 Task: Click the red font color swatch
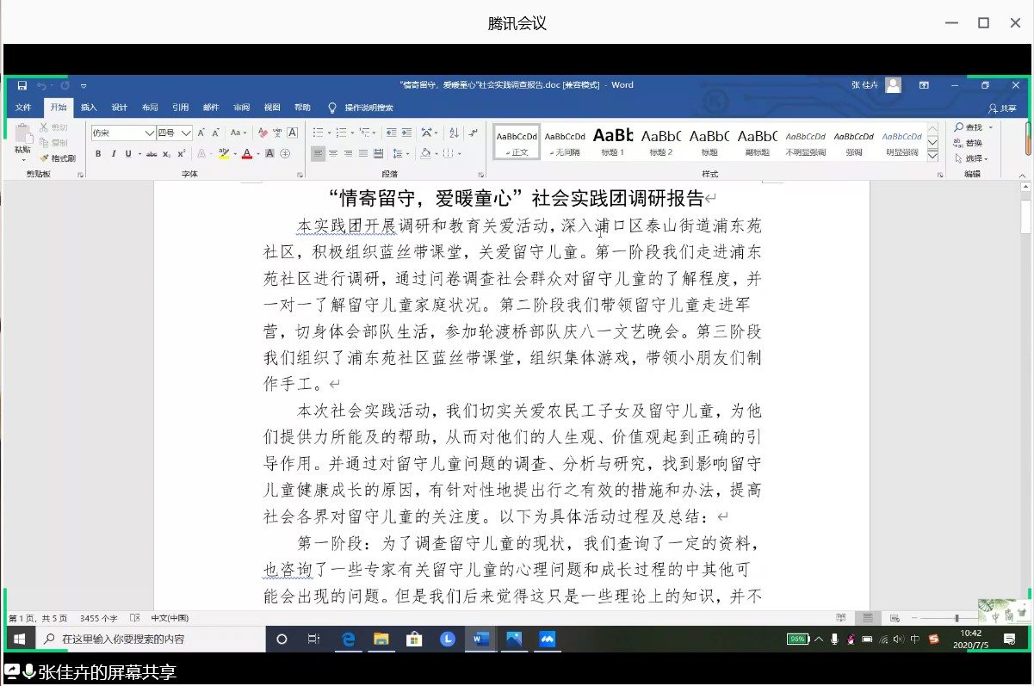click(246, 155)
